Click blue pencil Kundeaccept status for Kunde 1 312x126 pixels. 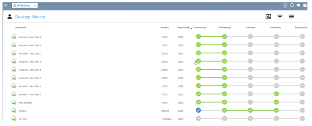pyautogui.click(x=198, y=110)
